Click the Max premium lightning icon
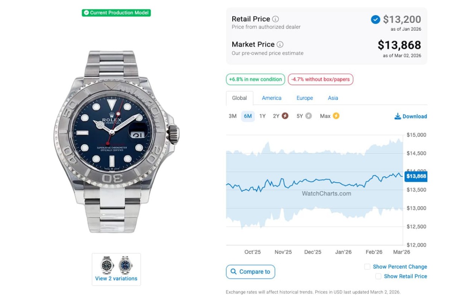451x298 pixels. click(x=336, y=116)
